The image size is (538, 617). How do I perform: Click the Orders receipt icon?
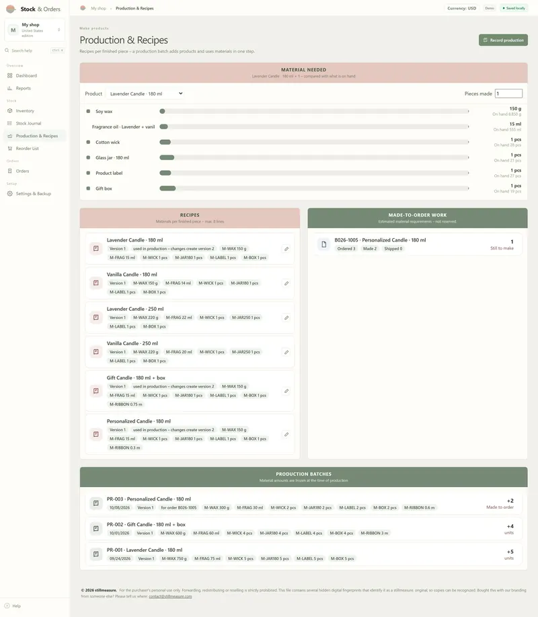point(10,171)
